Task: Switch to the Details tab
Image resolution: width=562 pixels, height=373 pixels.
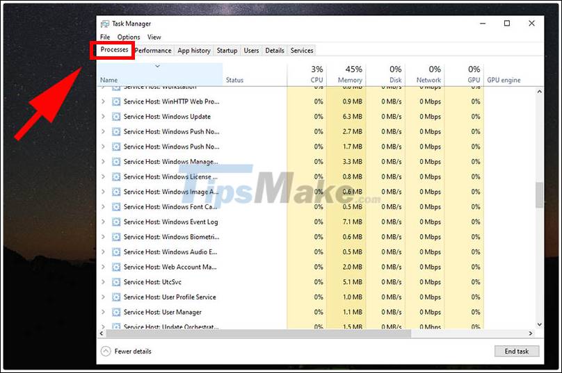Action: tap(275, 51)
